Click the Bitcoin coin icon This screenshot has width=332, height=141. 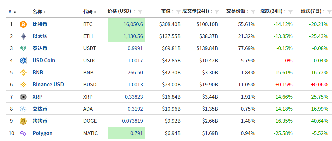coord(23,24)
